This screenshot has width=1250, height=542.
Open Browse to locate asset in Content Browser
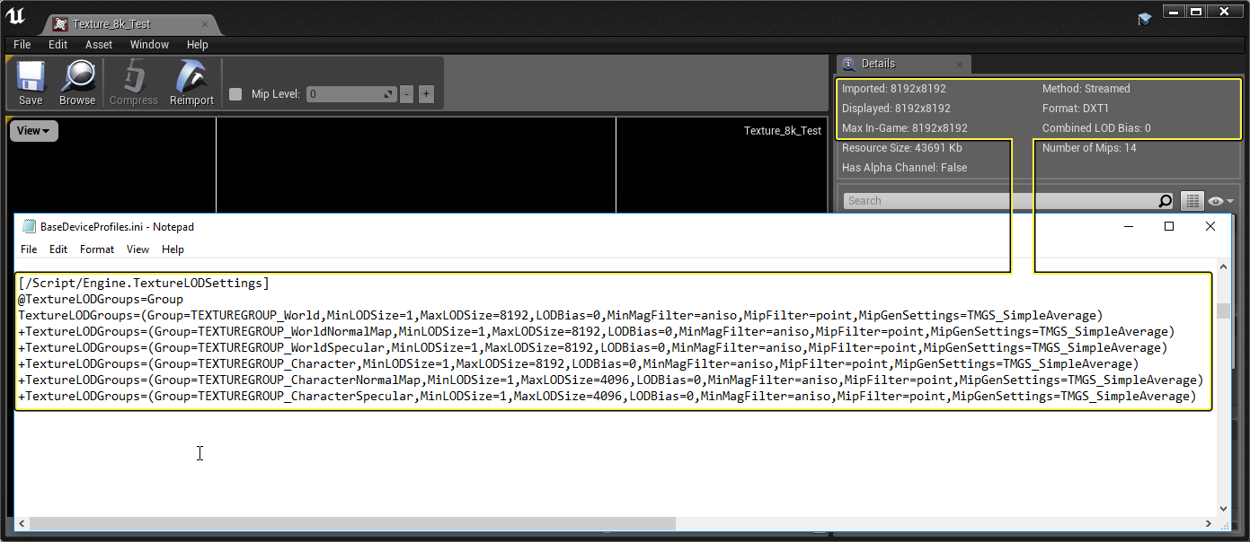pos(77,83)
